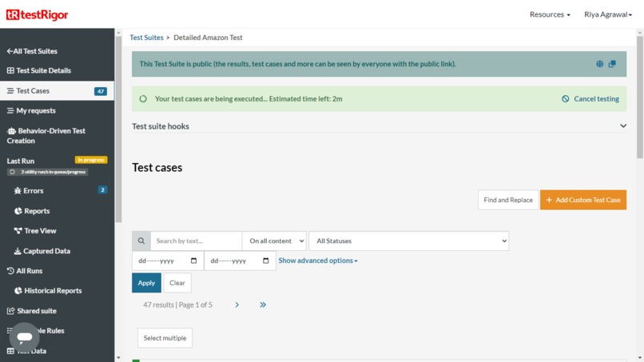644x362 pixels.
Task: Click the main page vertical scrollbar
Action: coord(640,97)
